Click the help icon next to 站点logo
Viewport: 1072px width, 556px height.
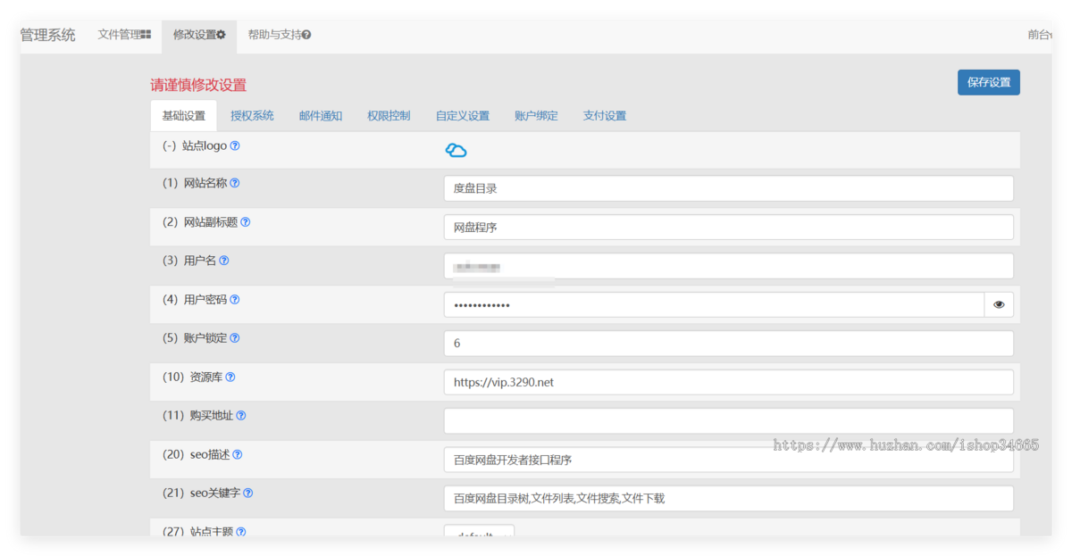tap(235, 145)
